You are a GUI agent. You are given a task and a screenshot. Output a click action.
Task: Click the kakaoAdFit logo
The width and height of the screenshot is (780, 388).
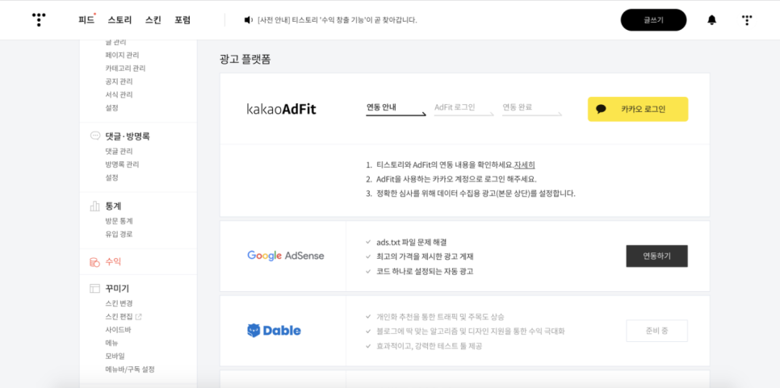[x=281, y=109]
